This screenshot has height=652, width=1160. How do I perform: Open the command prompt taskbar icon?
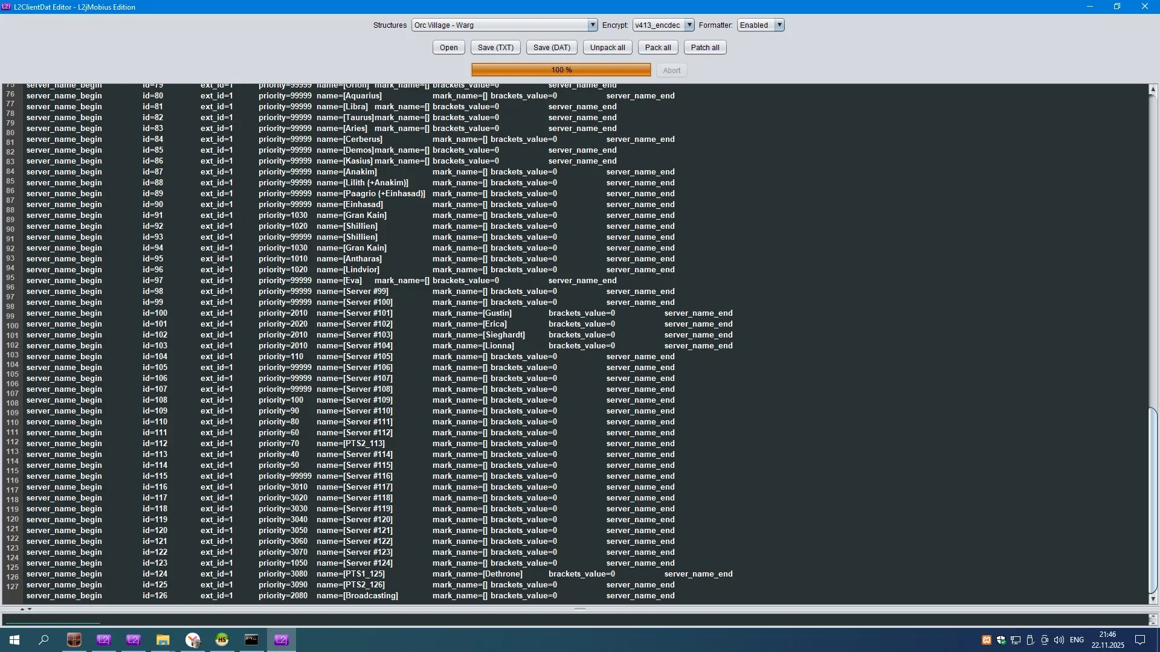pyautogui.click(x=251, y=640)
